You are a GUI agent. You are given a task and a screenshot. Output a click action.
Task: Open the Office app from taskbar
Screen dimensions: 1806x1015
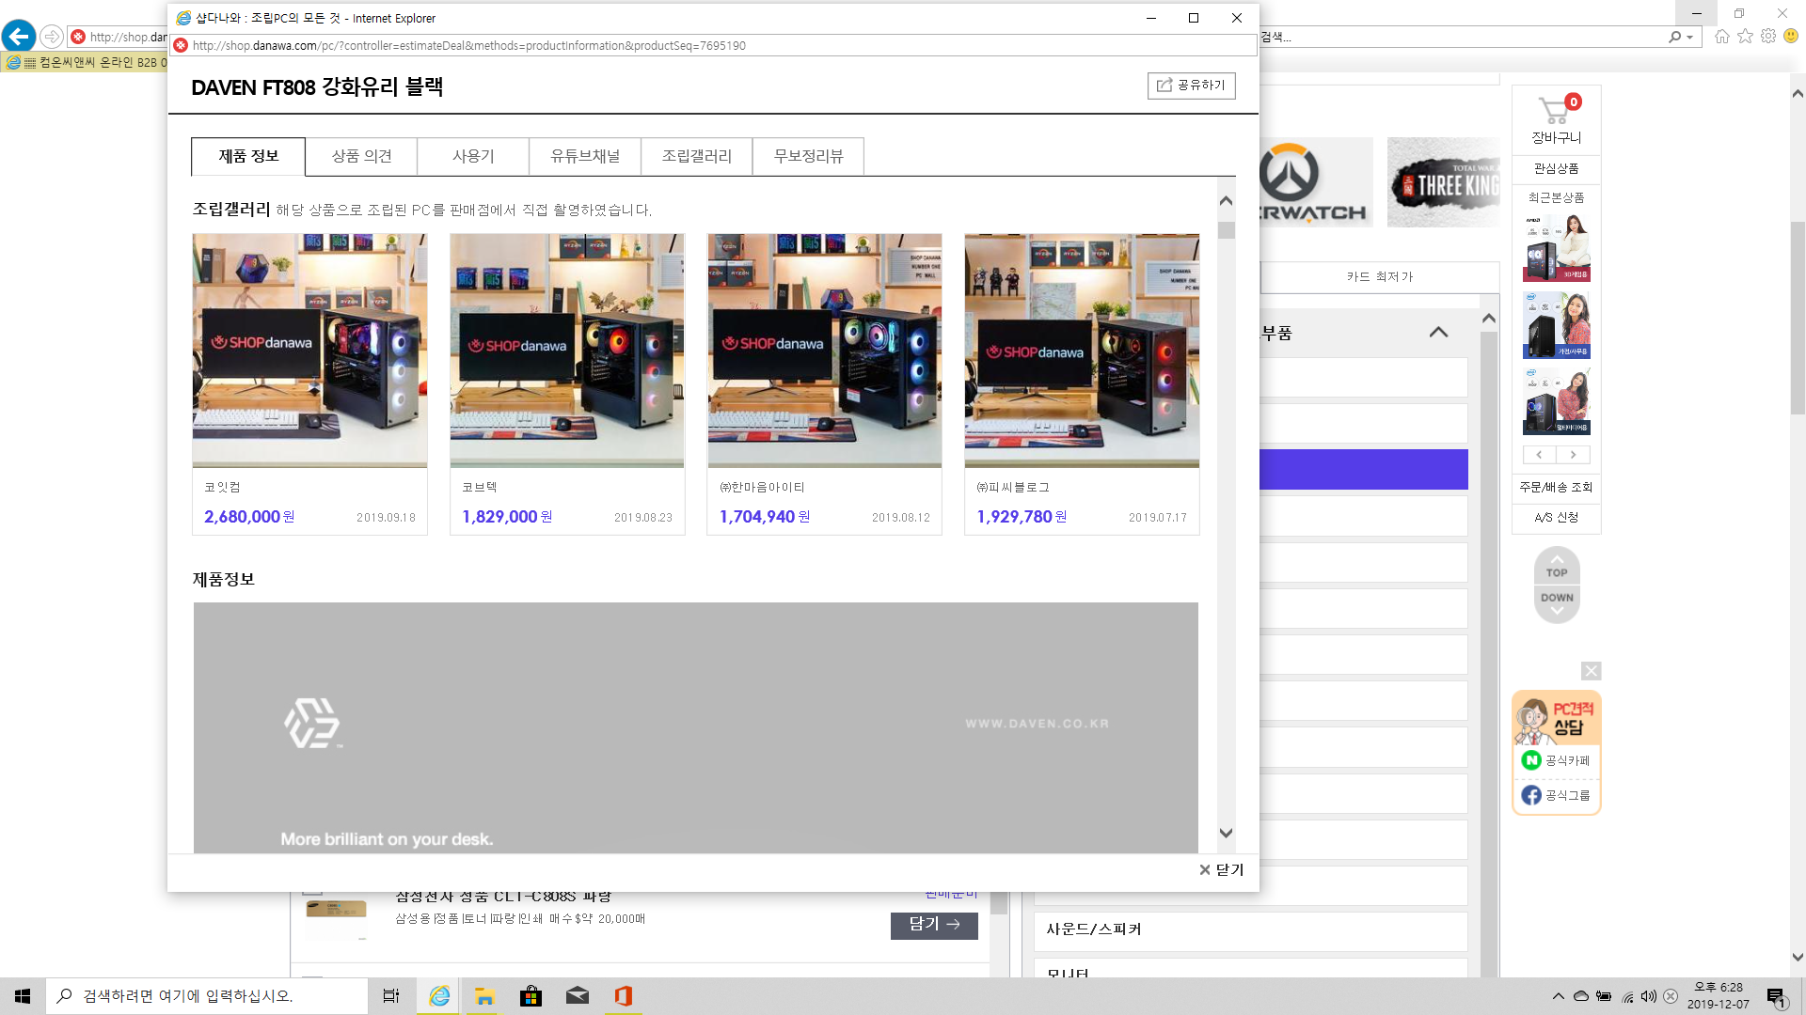[x=623, y=996]
